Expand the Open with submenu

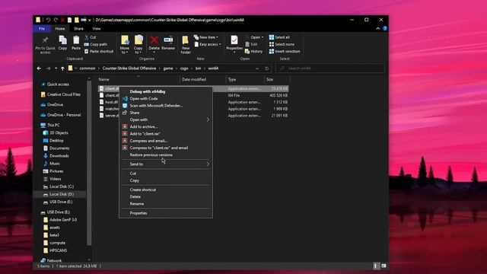pyautogui.click(x=166, y=119)
